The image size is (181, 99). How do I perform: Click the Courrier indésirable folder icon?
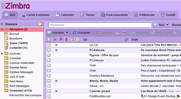pos(6,63)
